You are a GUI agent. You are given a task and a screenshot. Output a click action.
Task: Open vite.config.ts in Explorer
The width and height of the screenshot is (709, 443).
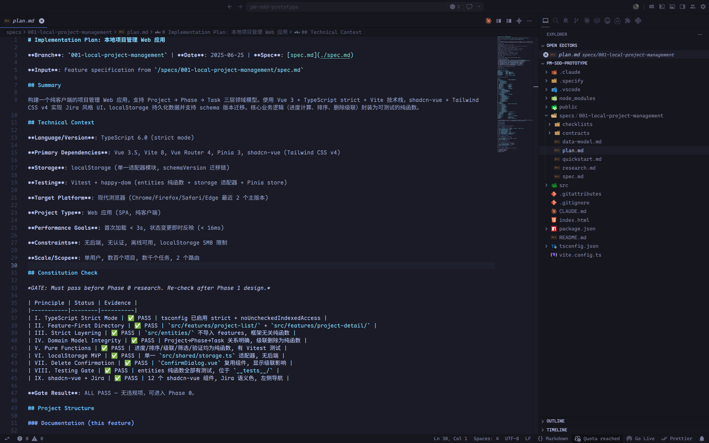580,255
